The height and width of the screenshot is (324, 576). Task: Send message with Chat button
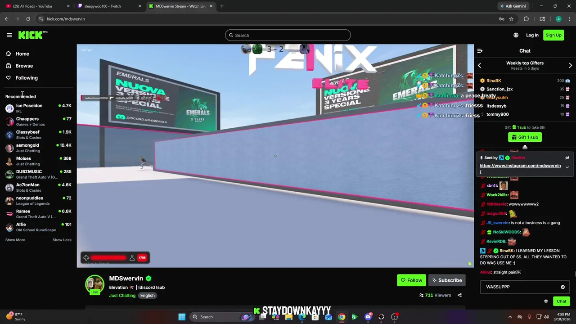(x=562, y=301)
